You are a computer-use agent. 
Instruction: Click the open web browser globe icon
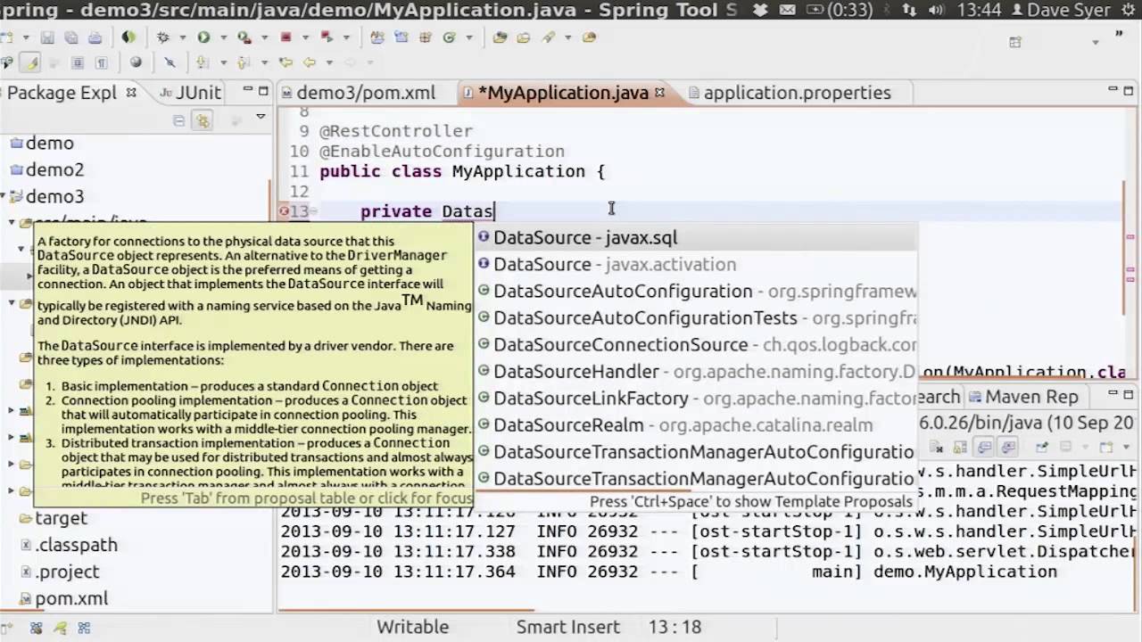[136, 62]
